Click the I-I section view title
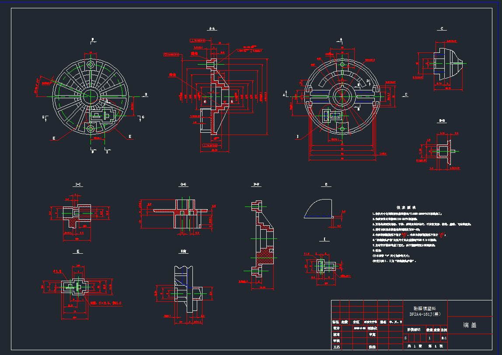502x355 pixels. pos(78,185)
